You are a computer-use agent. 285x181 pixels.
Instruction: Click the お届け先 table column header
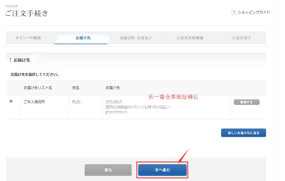[x=113, y=88]
